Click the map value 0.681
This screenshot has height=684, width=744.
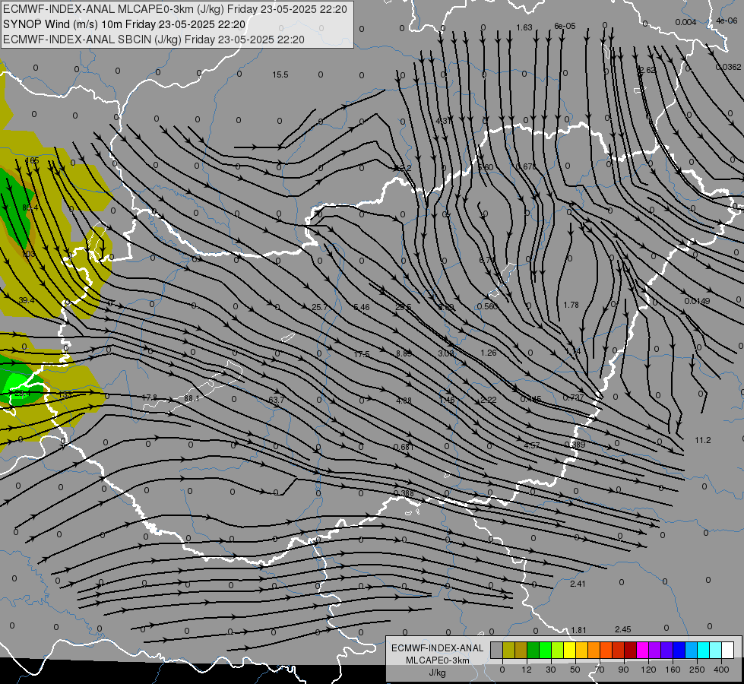(404, 447)
